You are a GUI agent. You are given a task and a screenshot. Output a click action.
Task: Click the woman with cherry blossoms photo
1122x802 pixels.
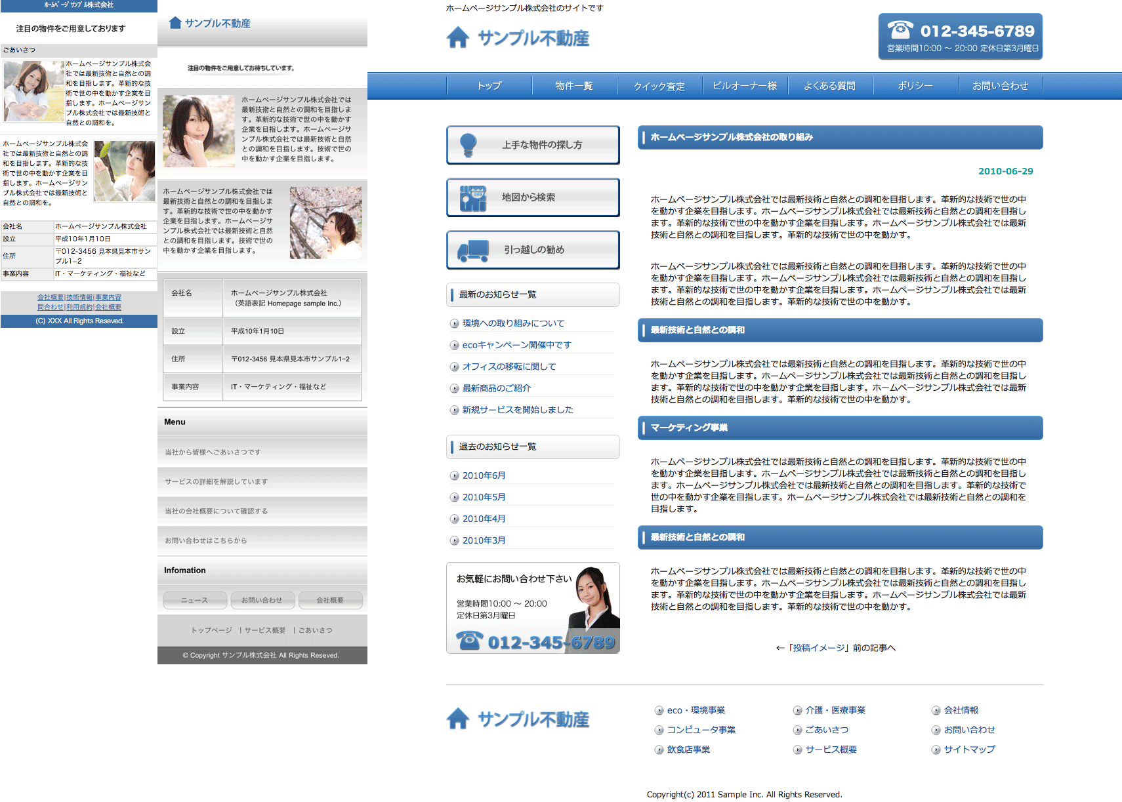tap(325, 223)
